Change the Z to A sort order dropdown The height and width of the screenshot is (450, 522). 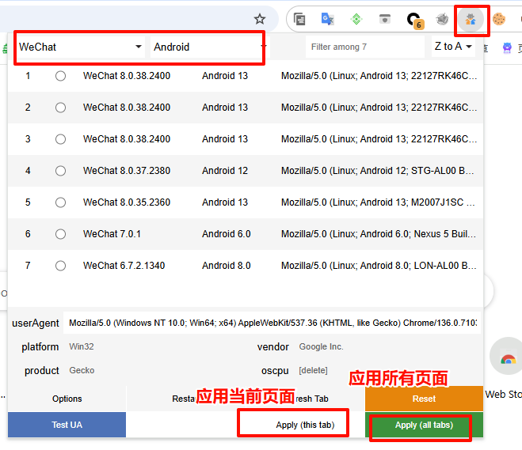[x=453, y=47]
